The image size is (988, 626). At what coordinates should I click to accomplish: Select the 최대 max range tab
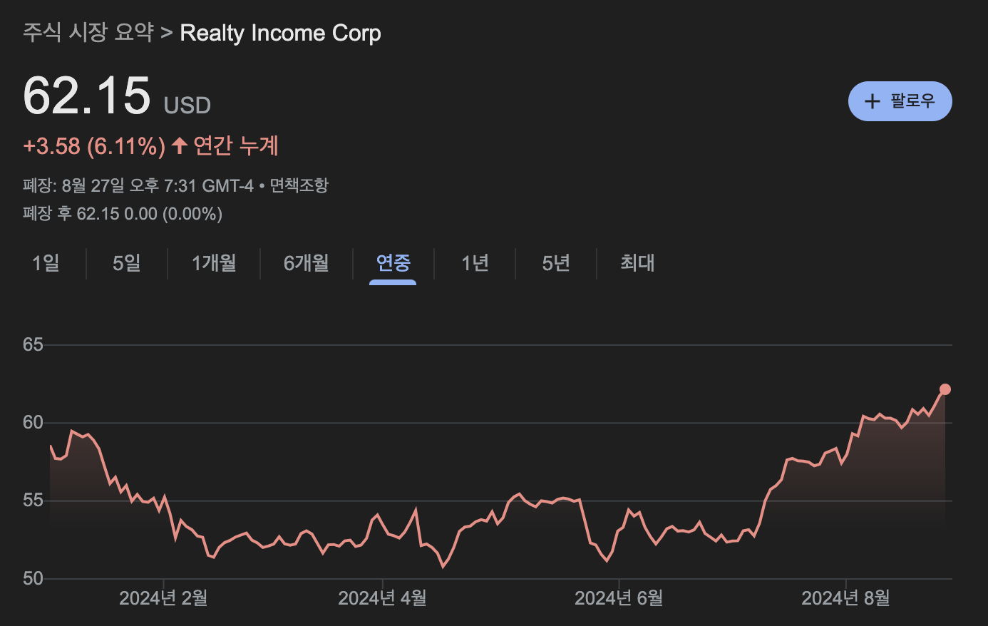[637, 263]
